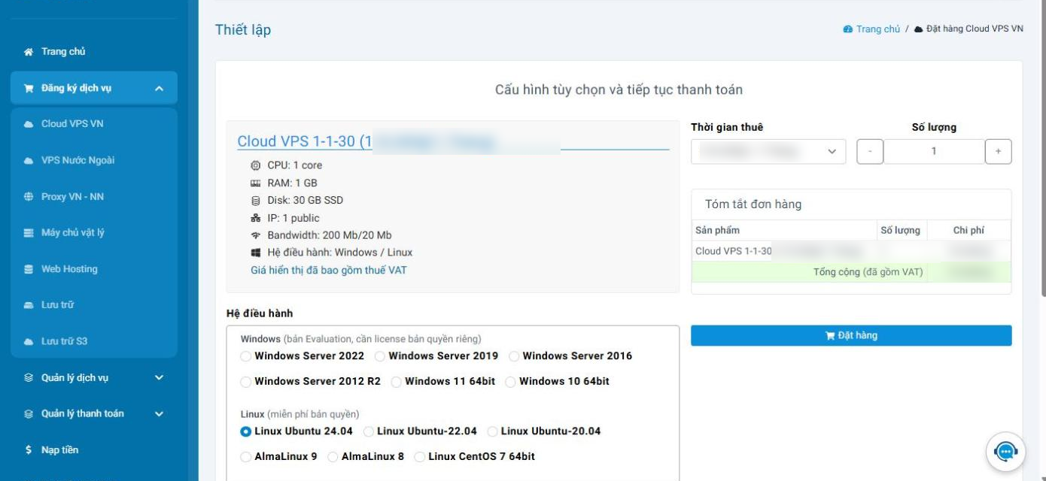Click the Trang chủ breadcrumb link
Viewport: 1046px width, 481px height.
878,29
